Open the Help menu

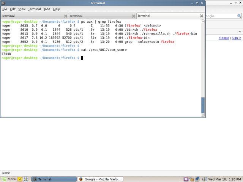56,9
